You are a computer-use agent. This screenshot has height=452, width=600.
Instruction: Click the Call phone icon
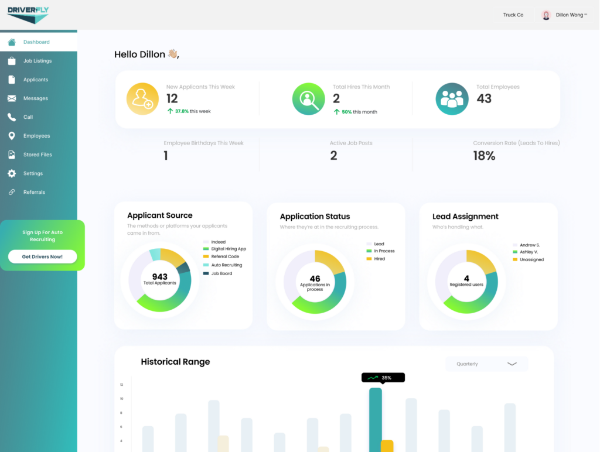(12, 117)
